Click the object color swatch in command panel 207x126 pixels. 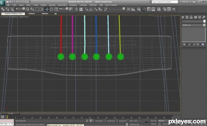tap(204, 21)
